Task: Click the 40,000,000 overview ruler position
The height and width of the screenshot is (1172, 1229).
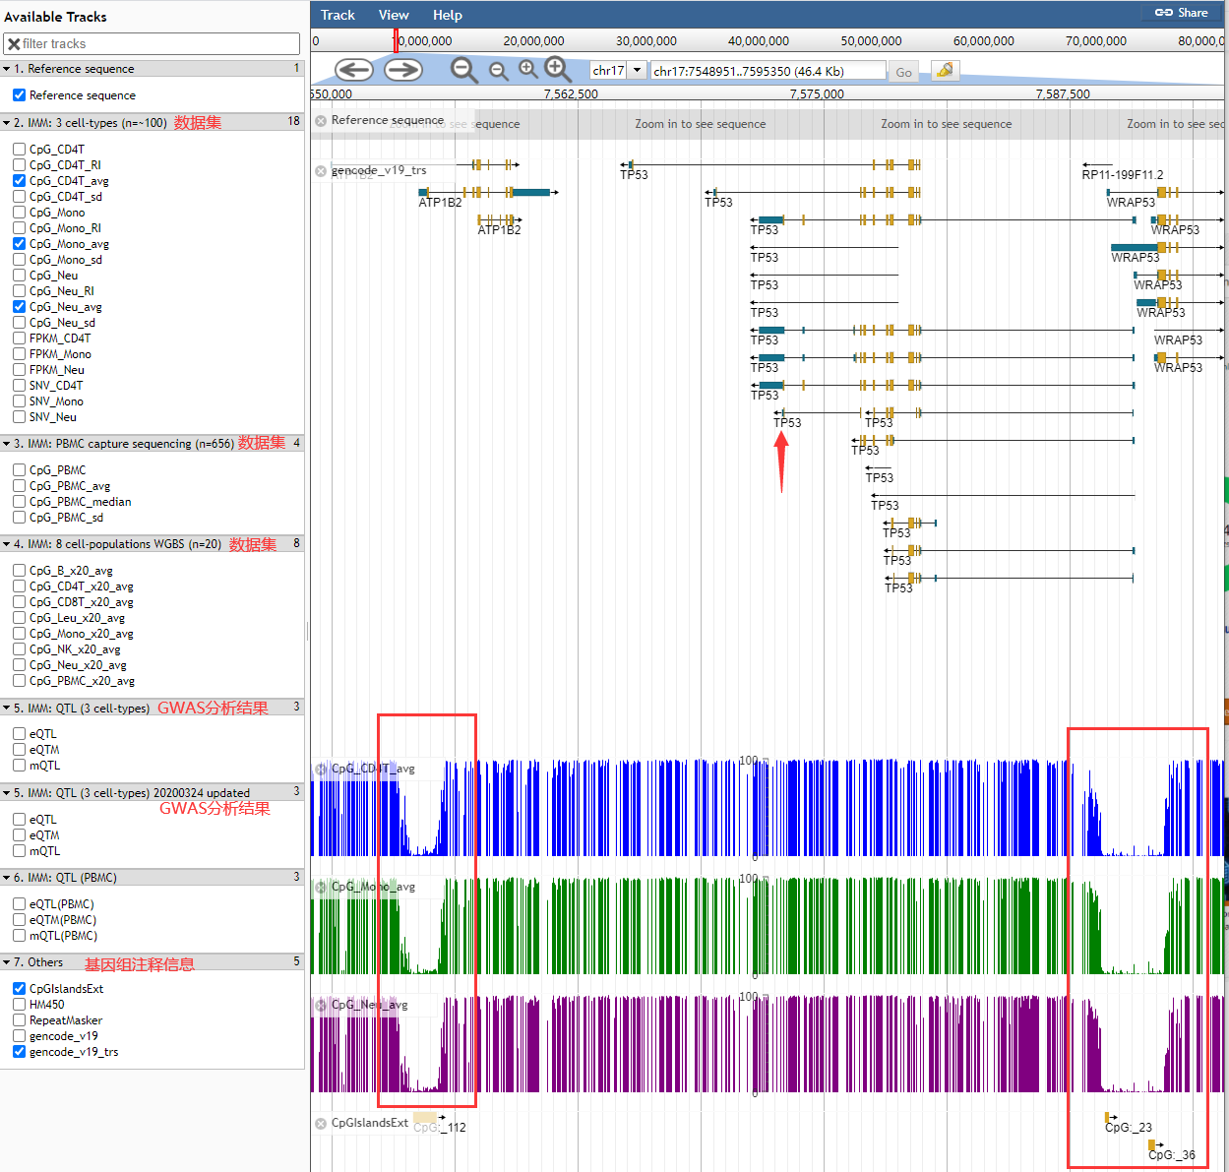Action: coord(759,41)
